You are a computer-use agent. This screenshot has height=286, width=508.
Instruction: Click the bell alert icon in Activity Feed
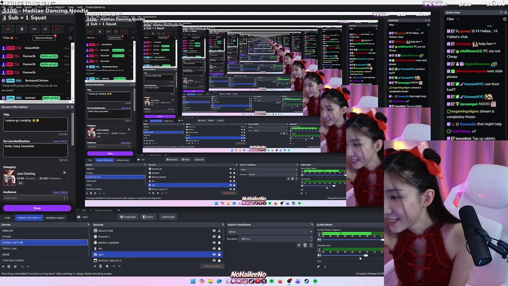coord(22,29)
